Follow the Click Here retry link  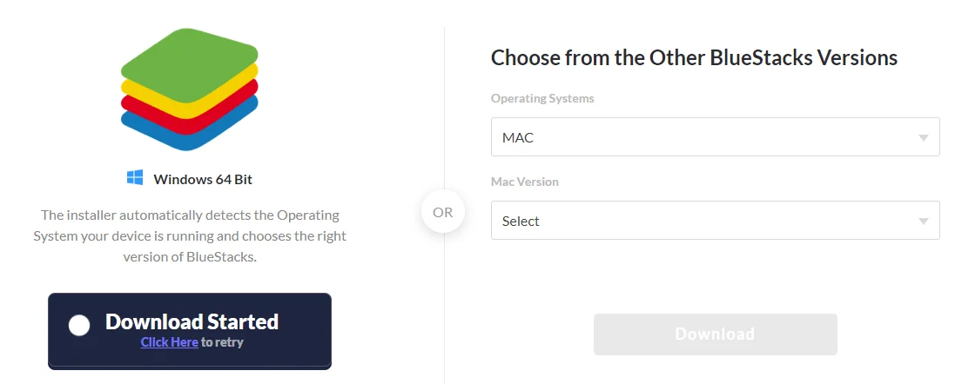click(170, 342)
